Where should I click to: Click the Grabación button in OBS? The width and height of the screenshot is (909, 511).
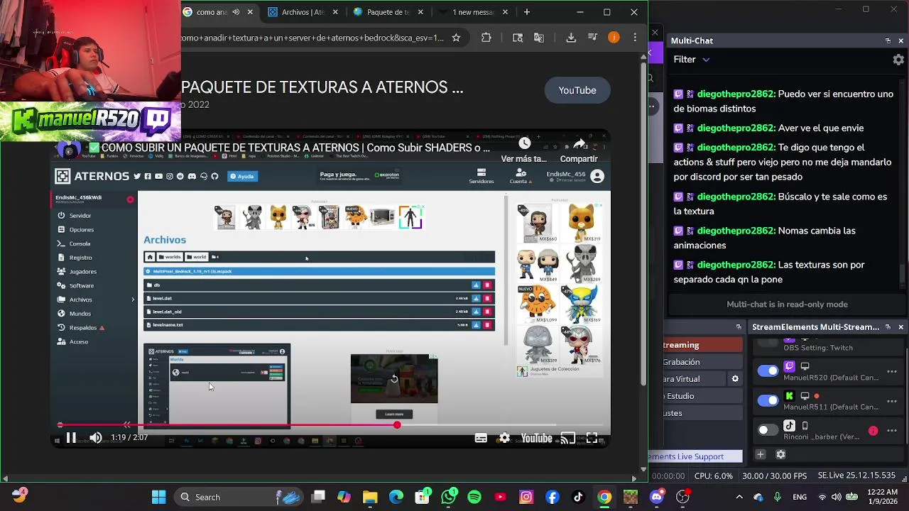[703, 362]
